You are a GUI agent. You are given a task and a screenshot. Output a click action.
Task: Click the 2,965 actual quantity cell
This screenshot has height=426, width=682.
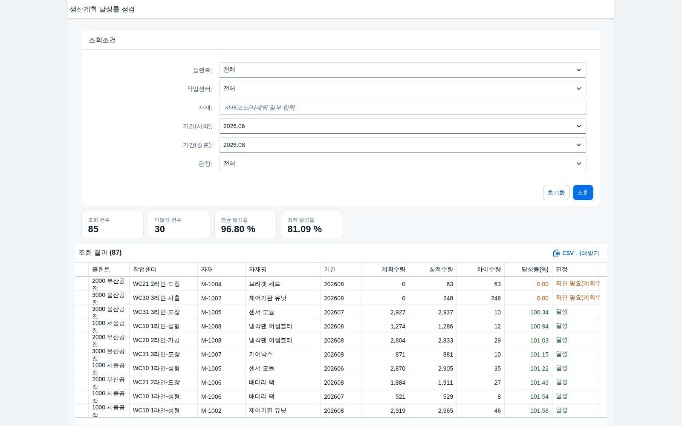click(433, 411)
